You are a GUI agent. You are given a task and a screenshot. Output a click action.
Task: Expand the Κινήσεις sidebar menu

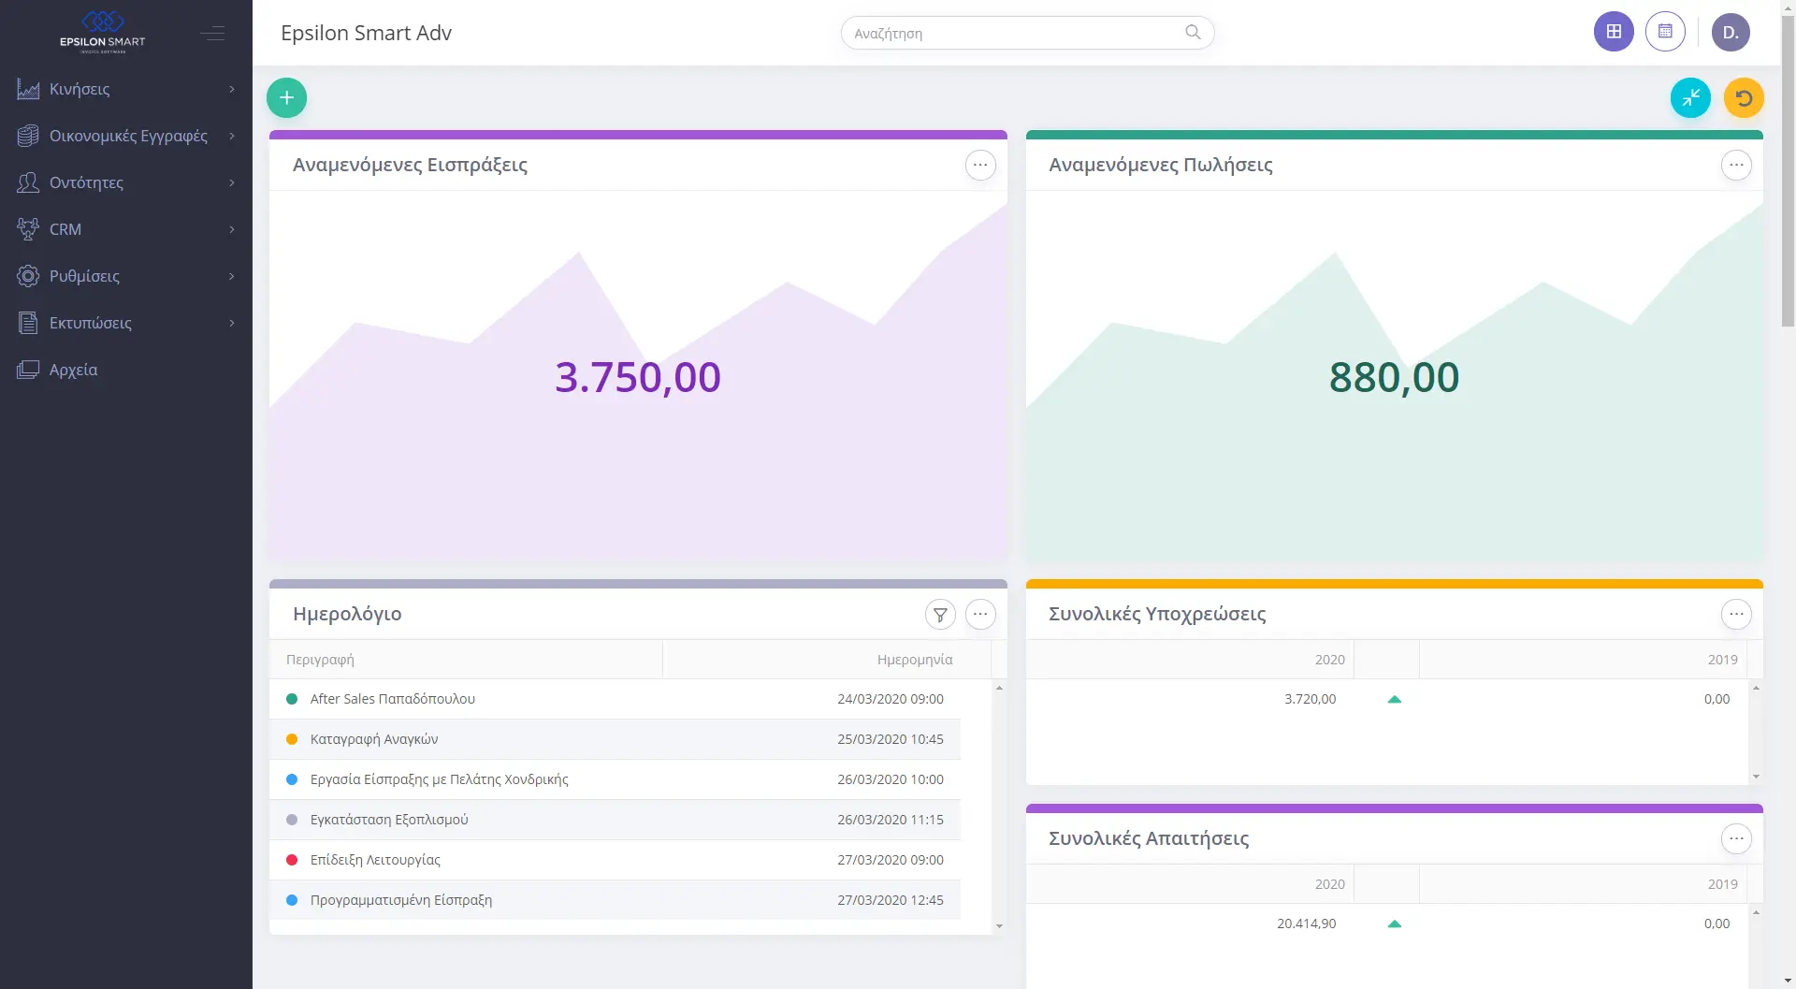pyautogui.click(x=126, y=89)
